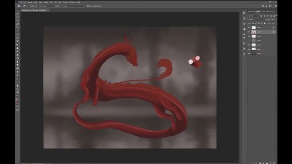This screenshot has height=164, width=292.
Task: Hide the selected dragon layer via its eye
Action: 249,32
